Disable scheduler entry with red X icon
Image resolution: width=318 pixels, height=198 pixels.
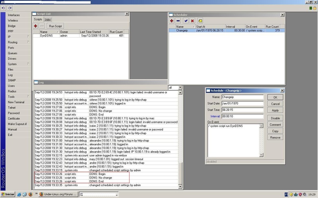click(192, 21)
